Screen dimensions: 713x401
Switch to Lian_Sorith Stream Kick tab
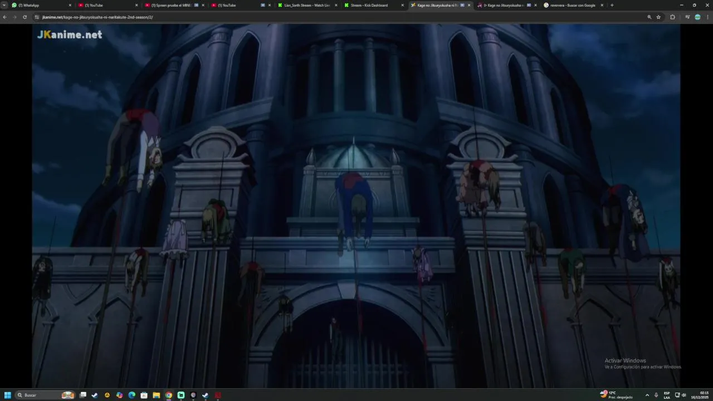click(x=306, y=5)
